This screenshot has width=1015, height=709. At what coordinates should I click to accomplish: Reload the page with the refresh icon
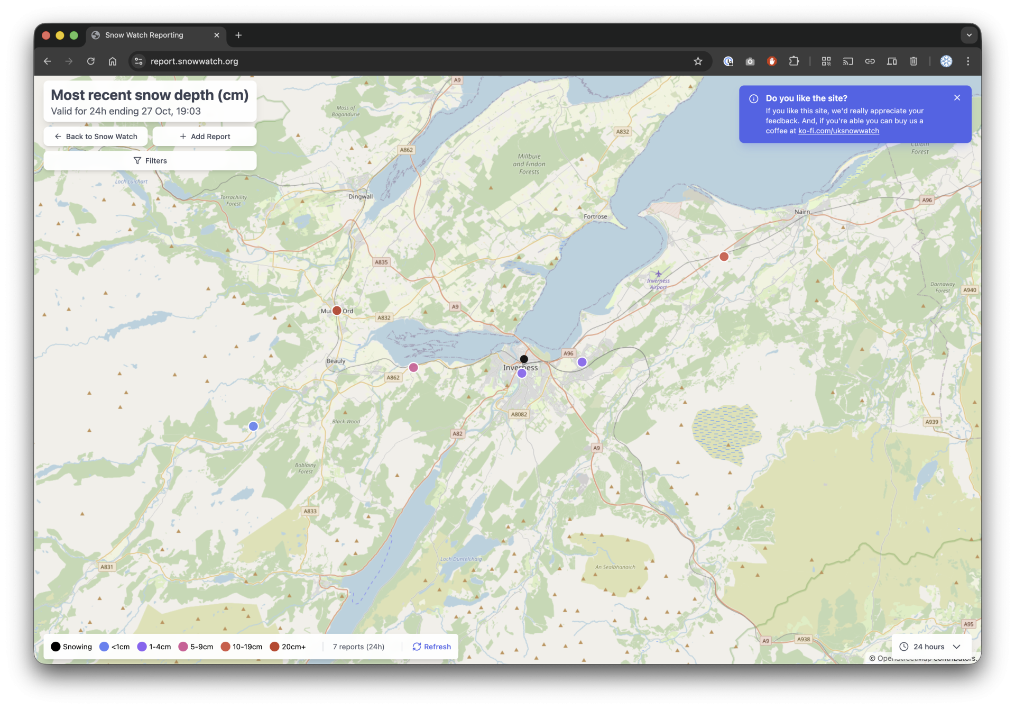click(x=91, y=61)
